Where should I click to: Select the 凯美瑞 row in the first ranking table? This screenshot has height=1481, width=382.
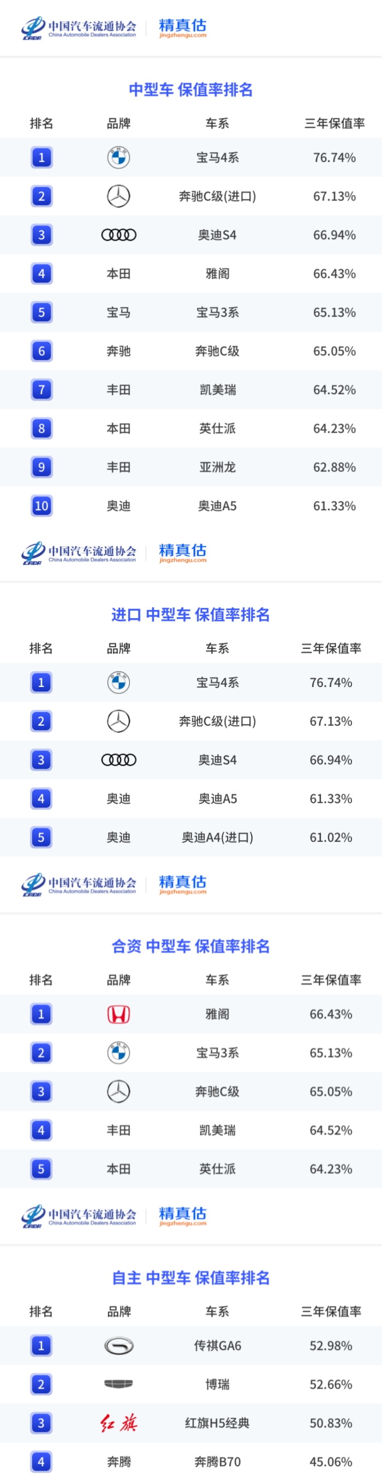click(191, 390)
